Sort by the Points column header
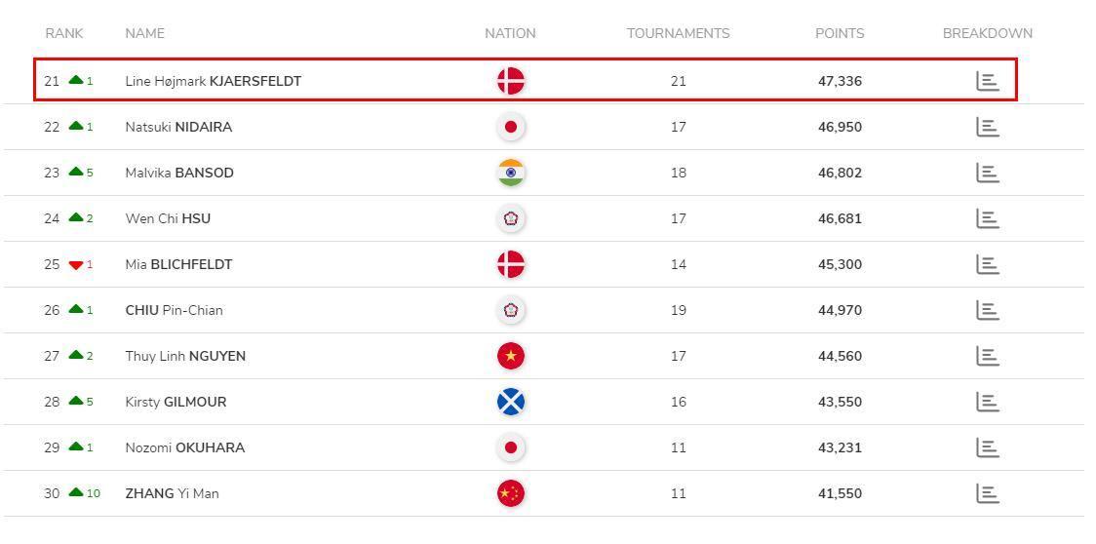 (840, 33)
